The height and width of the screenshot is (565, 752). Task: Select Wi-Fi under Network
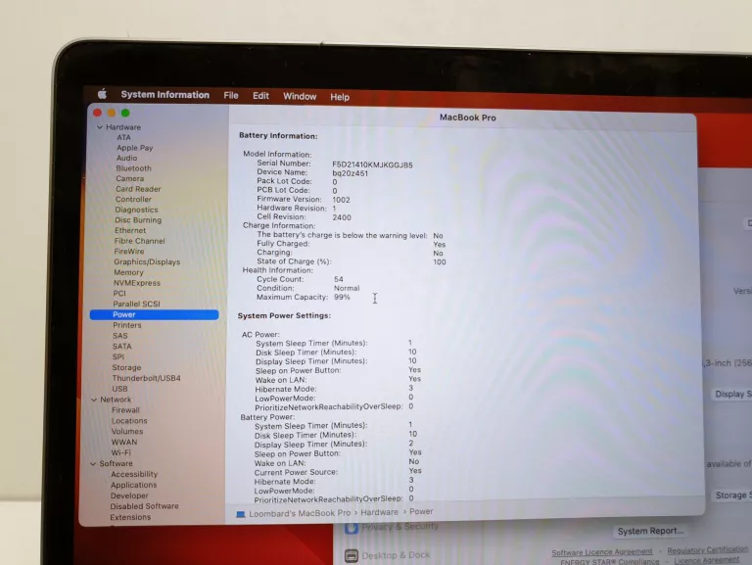click(120, 452)
